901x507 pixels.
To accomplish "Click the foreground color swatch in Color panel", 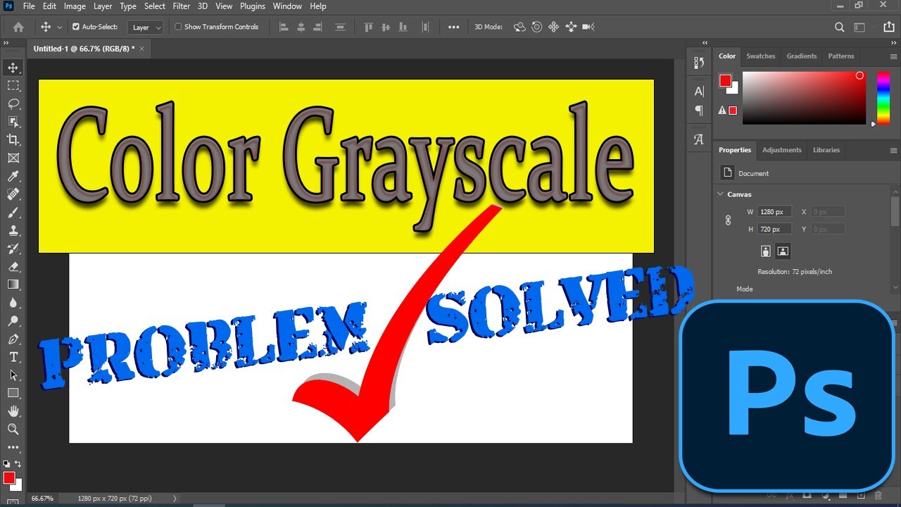I will (725, 81).
